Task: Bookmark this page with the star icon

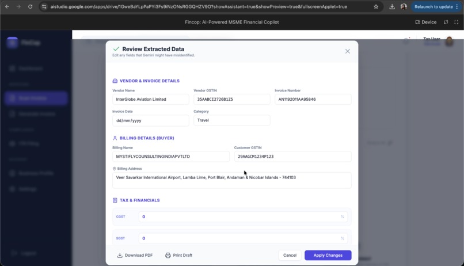Action: pos(376,6)
